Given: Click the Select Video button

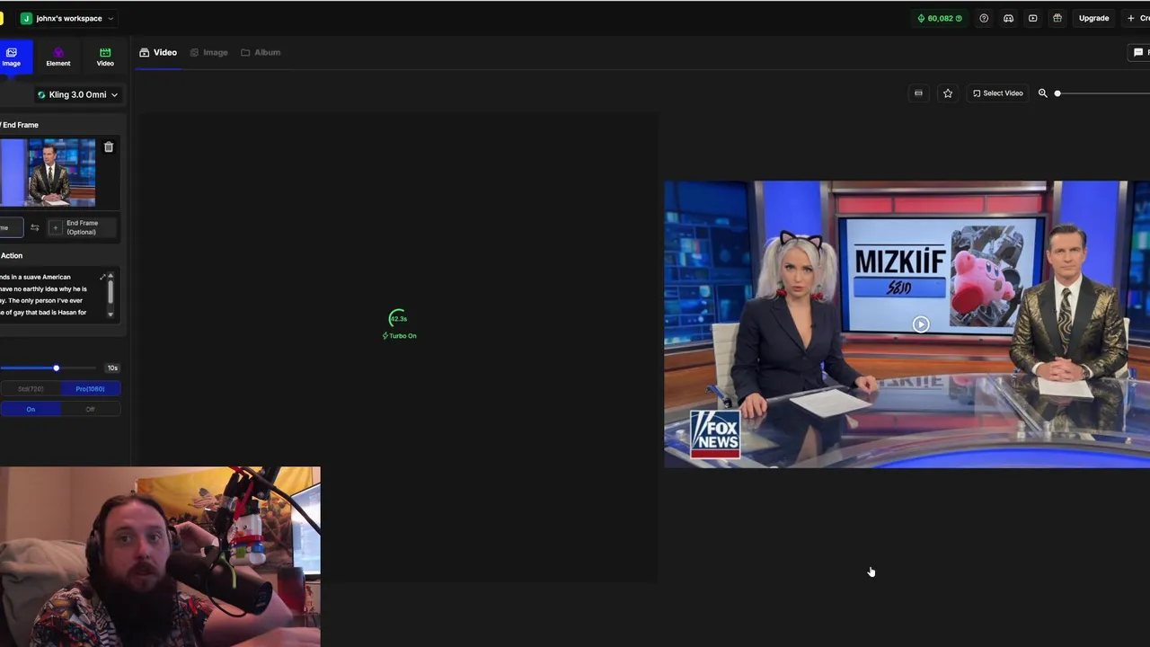Looking at the screenshot, I should (x=998, y=93).
